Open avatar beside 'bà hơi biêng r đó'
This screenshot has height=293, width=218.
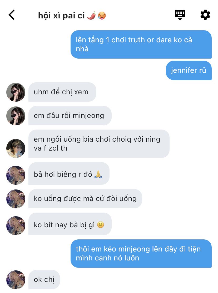16,175
